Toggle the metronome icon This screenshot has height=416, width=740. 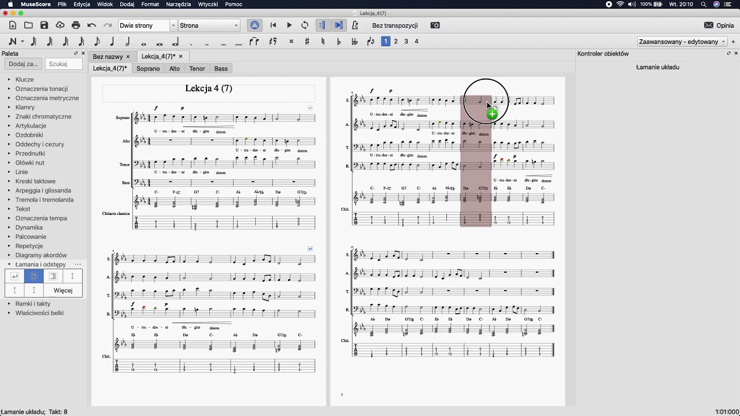[355, 25]
